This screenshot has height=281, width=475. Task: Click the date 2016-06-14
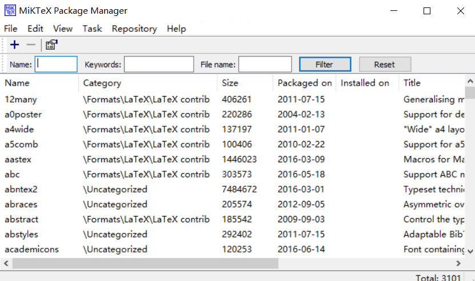[x=301, y=249]
